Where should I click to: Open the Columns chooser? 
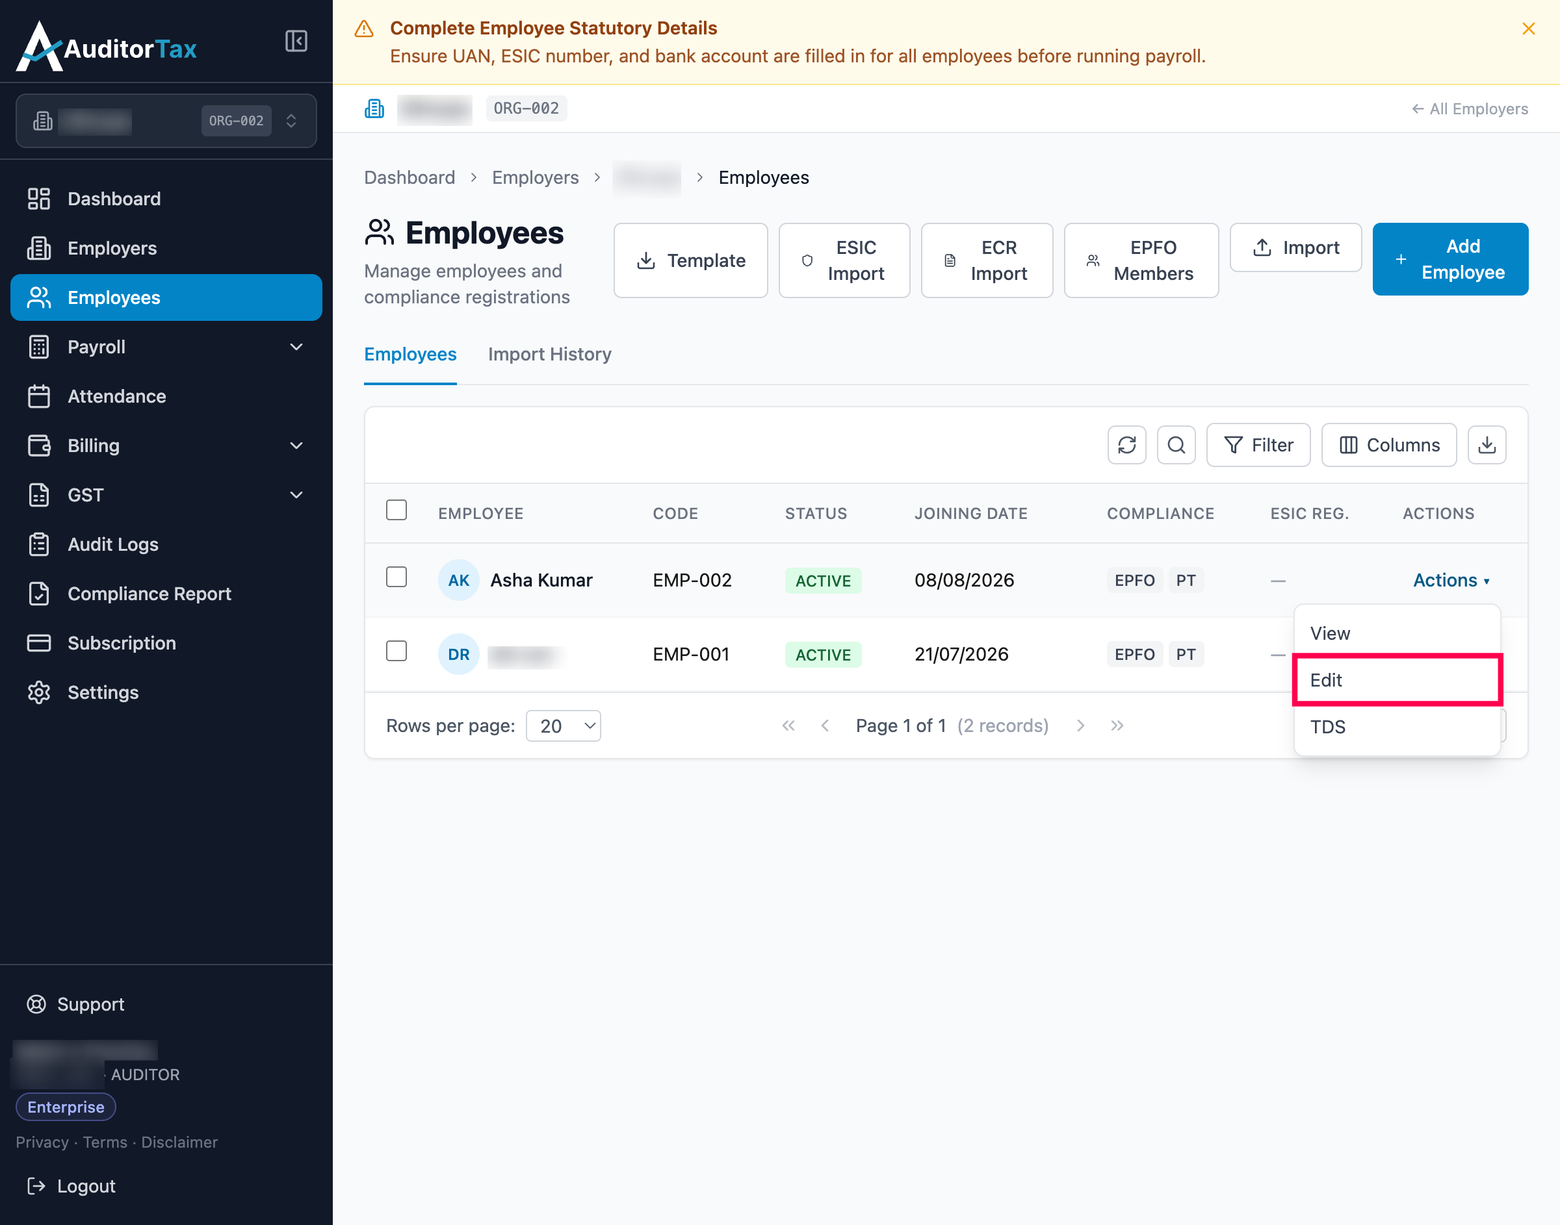[x=1388, y=446]
